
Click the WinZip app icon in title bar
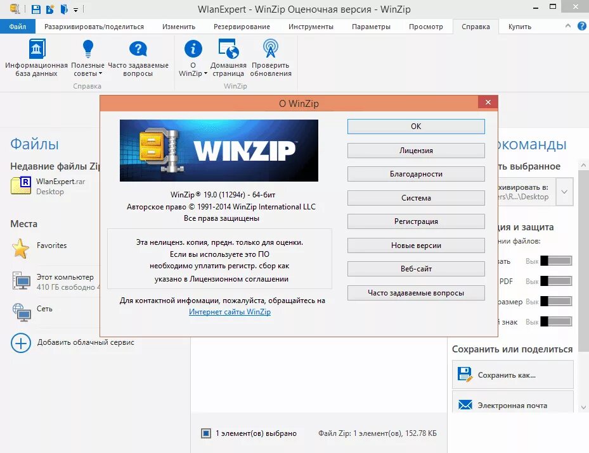tap(15, 9)
